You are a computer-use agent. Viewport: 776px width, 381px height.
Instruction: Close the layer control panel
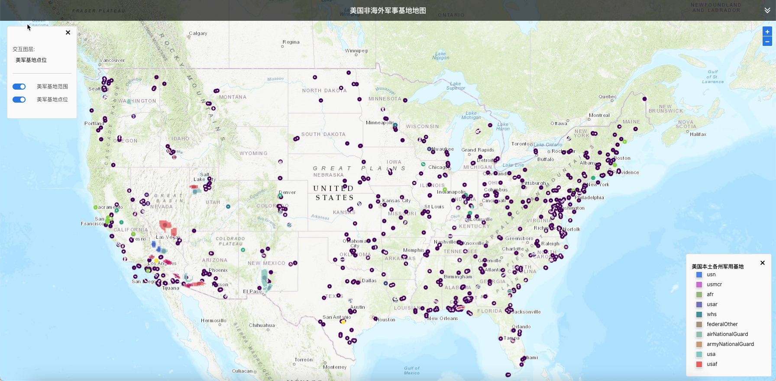coord(68,32)
